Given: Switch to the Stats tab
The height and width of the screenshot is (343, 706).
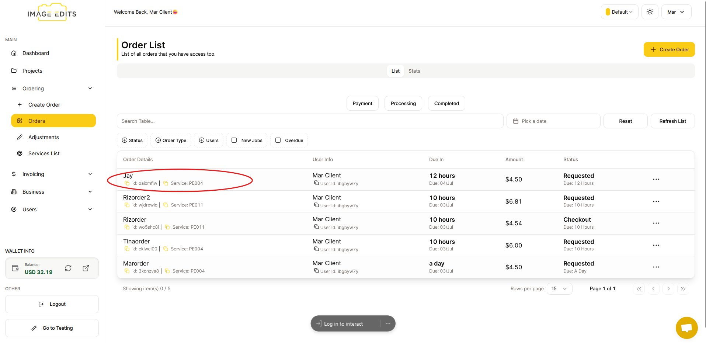Looking at the screenshot, I should pyautogui.click(x=414, y=71).
